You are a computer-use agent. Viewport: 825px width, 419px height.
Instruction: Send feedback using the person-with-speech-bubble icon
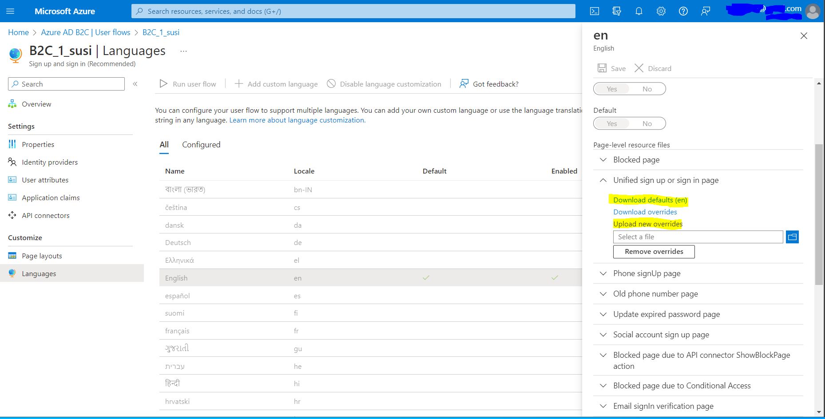(705, 11)
